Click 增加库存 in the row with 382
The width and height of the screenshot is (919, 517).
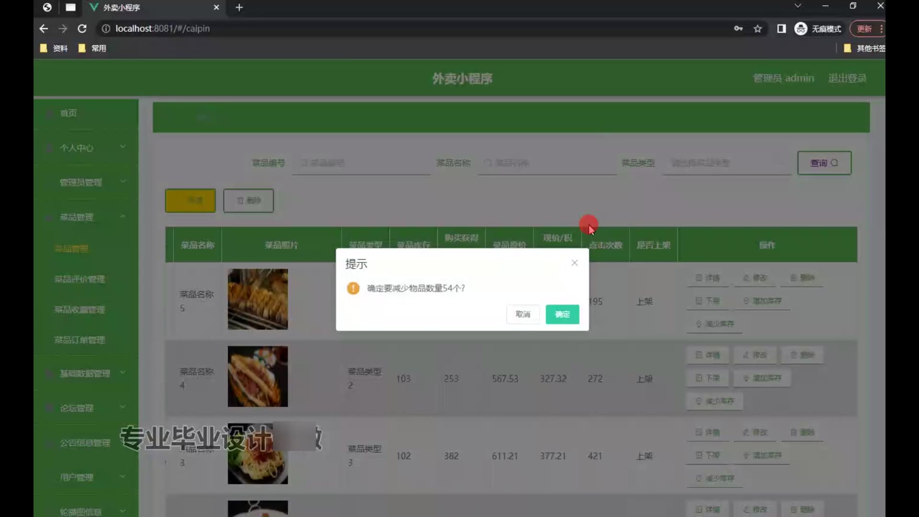762,455
